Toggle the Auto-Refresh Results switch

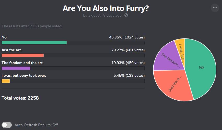click(x=7, y=125)
